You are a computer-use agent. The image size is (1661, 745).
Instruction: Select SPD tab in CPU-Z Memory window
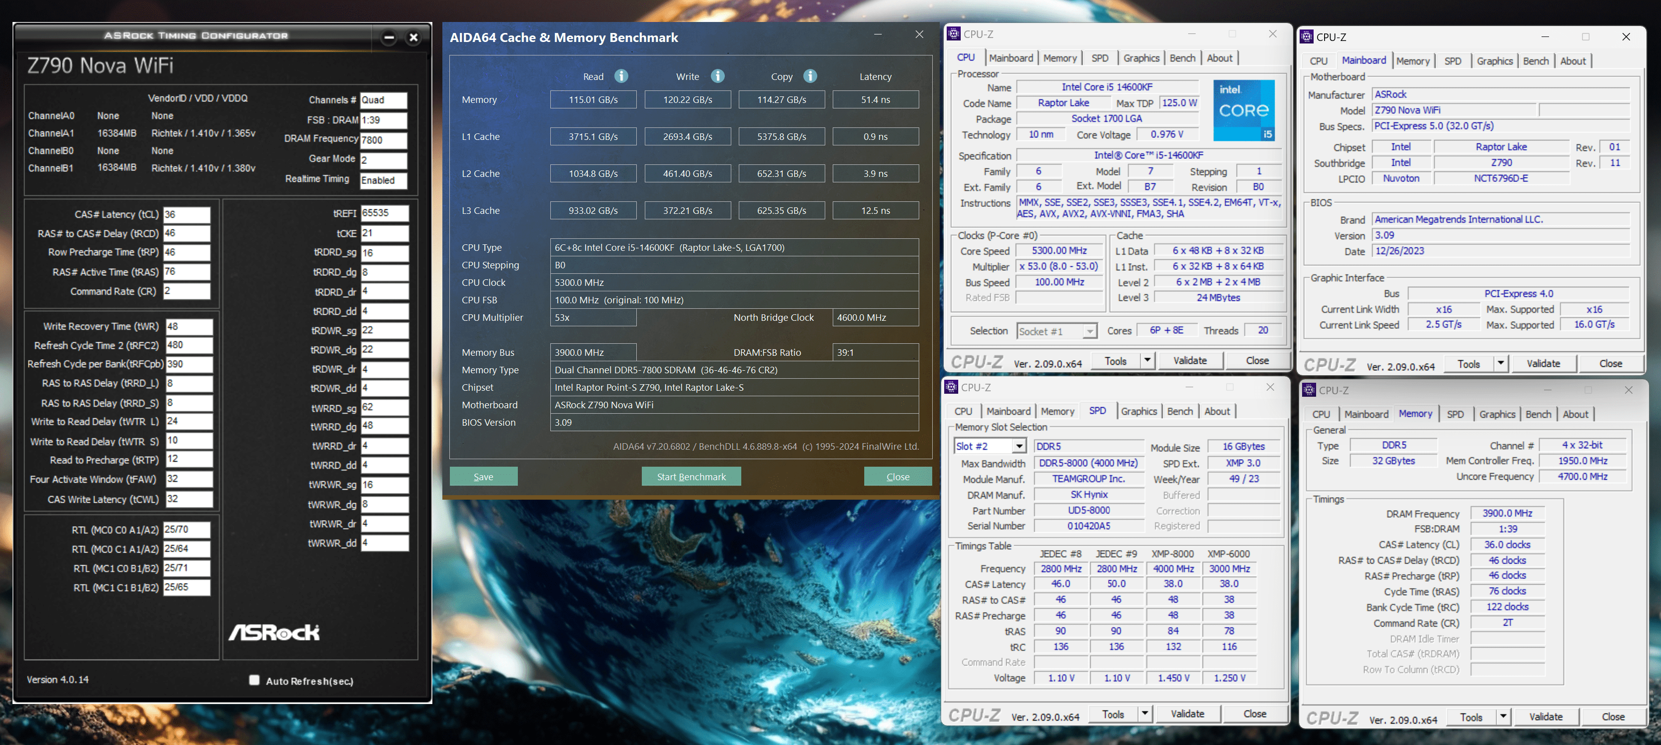pos(1455,414)
